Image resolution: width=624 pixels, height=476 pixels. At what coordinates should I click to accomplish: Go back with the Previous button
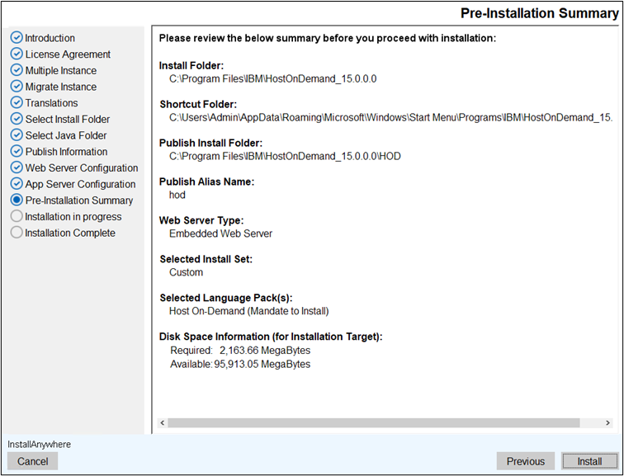click(x=525, y=461)
